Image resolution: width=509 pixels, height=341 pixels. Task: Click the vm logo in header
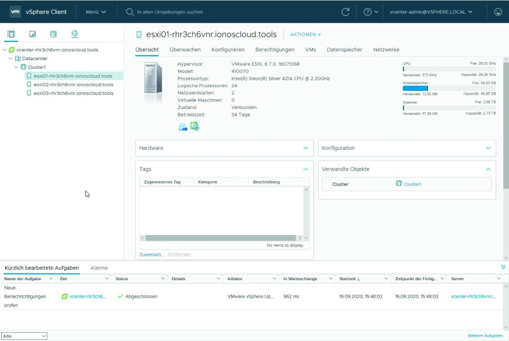click(x=15, y=12)
